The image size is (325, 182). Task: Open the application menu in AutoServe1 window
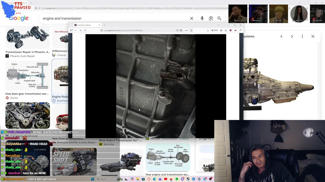pos(240,30)
